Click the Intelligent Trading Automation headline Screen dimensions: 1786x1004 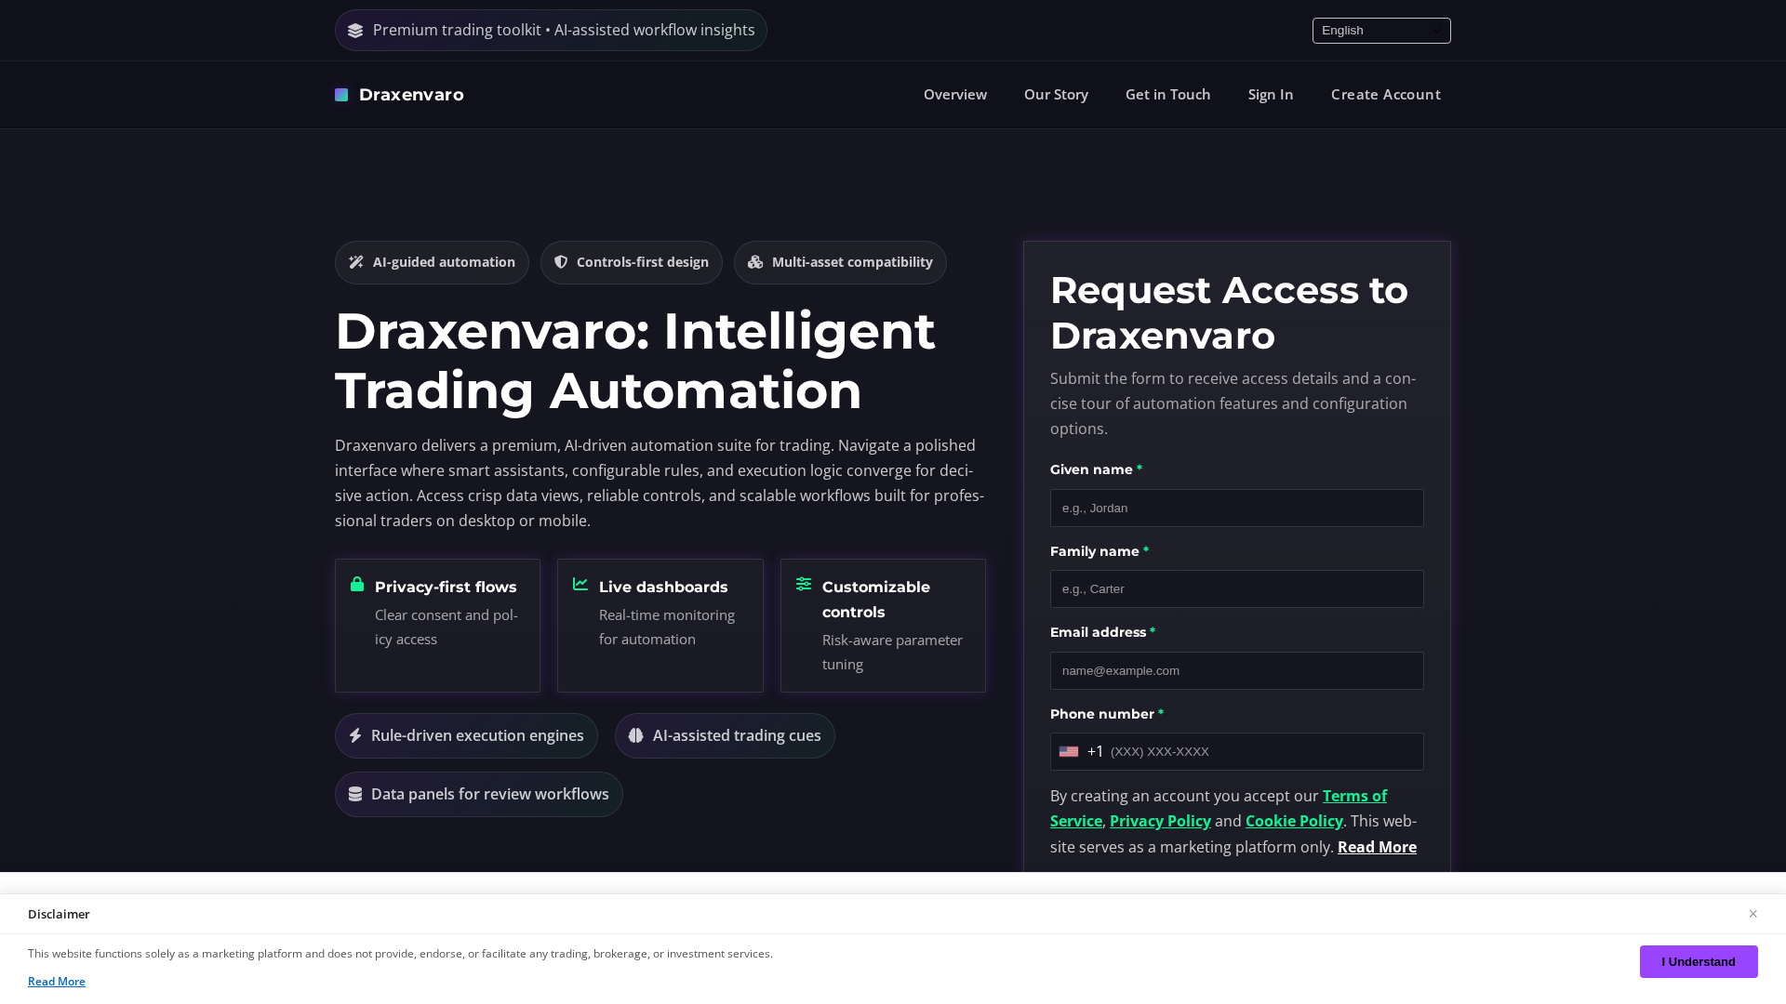(x=634, y=361)
